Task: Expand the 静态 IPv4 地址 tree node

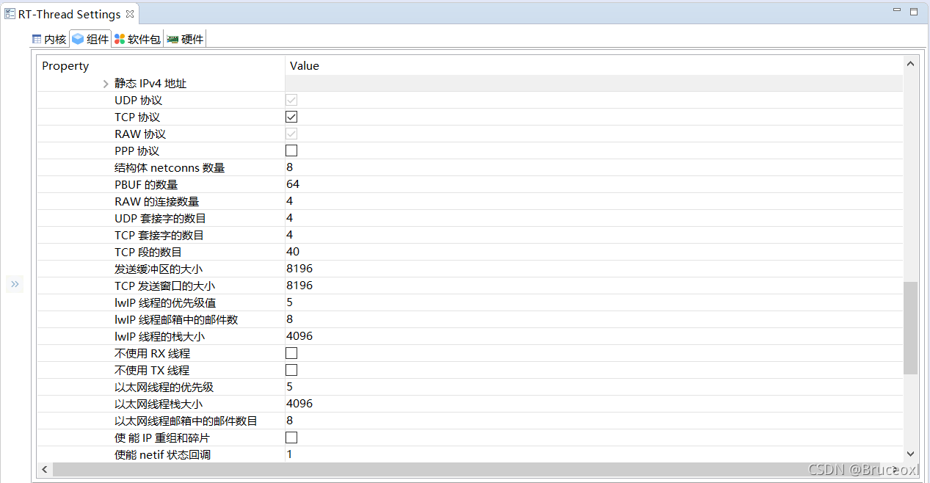Action: tap(106, 84)
